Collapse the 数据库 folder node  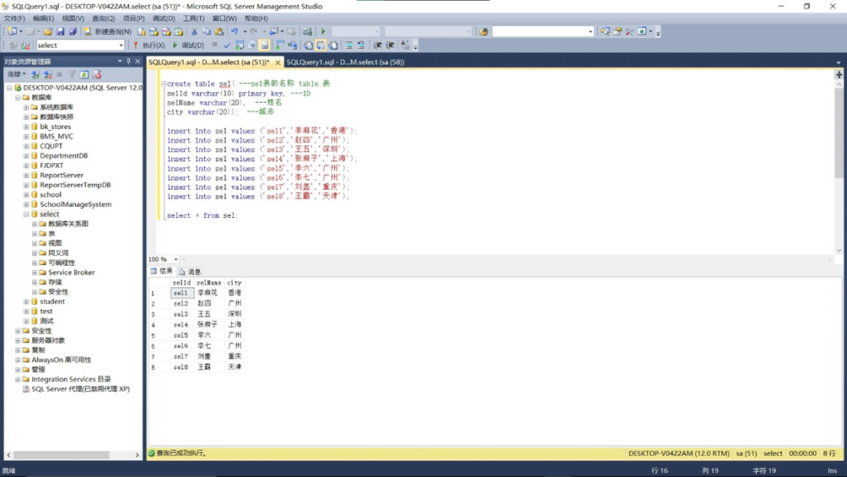[x=18, y=97]
